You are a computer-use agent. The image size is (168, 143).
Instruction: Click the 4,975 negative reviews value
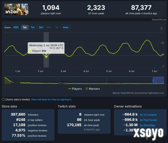tap(20, 130)
